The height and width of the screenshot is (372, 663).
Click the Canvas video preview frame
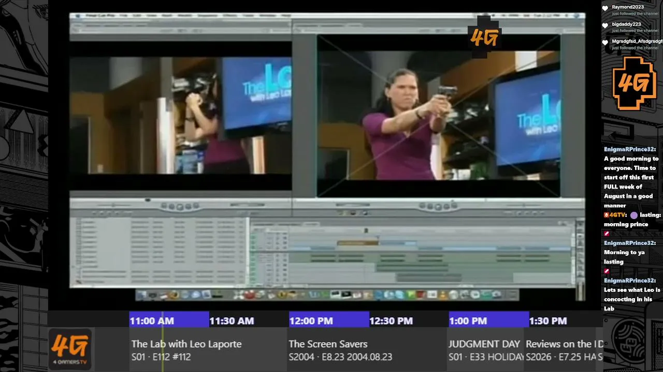[x=438, y=116]
